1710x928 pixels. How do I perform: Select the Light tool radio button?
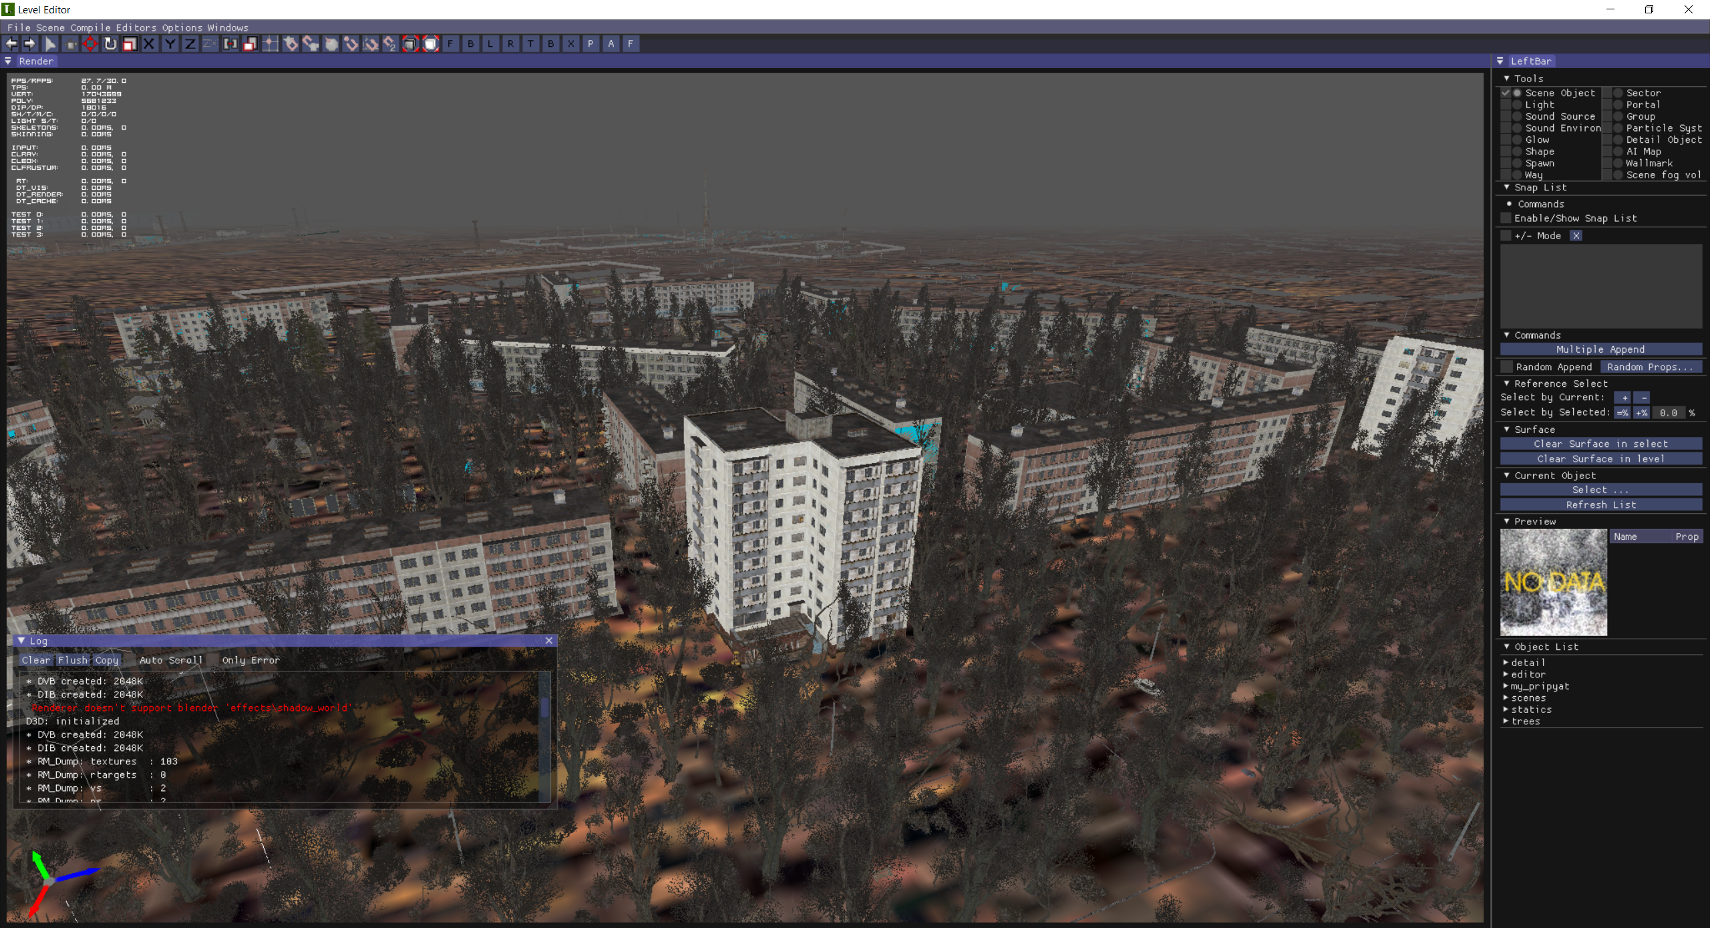point(1518,105)
